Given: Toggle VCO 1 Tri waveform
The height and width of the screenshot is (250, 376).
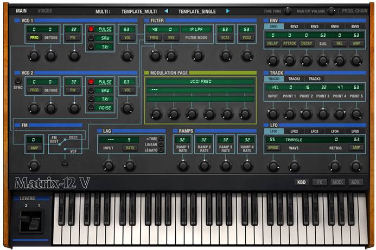Looking at the screenshot, I should point(91,47).
